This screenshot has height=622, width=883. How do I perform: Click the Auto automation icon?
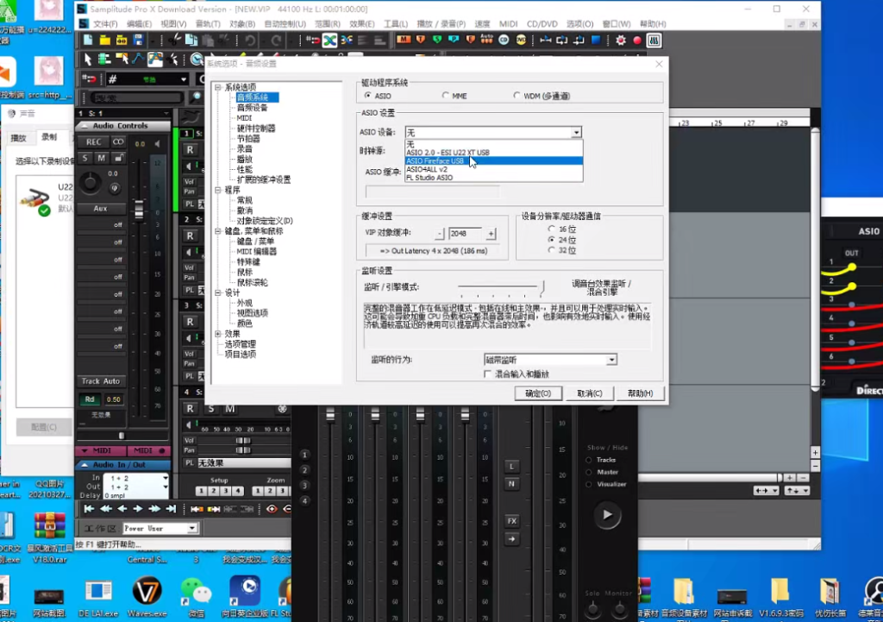(x=486, y=40)
